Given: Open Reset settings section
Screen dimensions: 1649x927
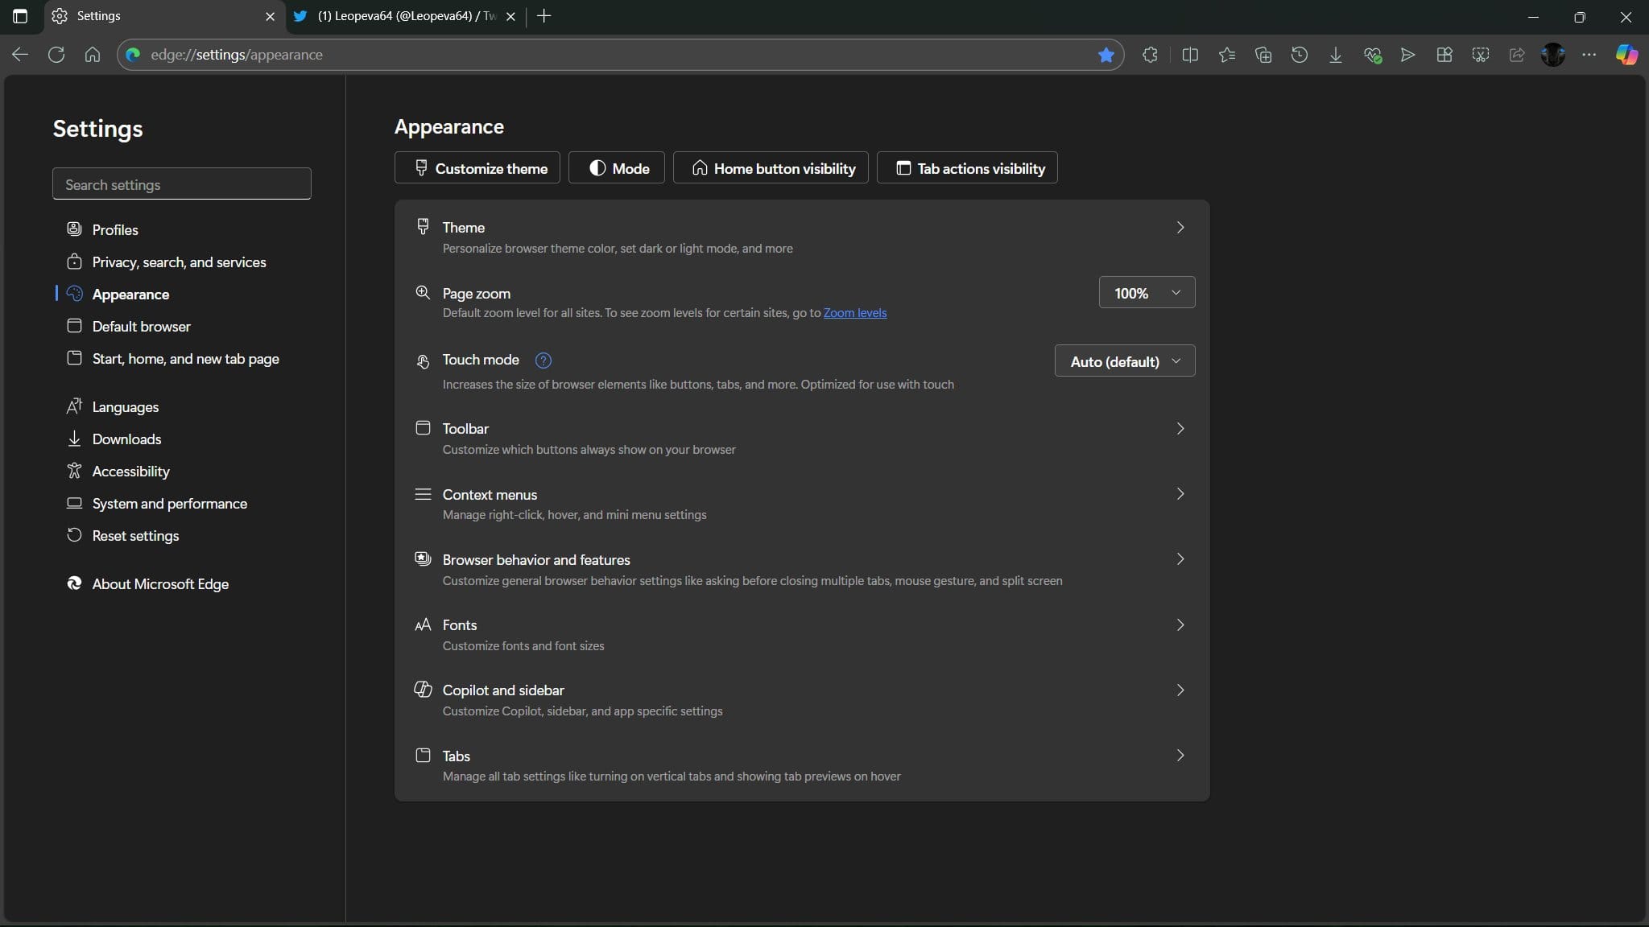Looking at the screenshot, I should pyautogui.click(x=134, y=535).
